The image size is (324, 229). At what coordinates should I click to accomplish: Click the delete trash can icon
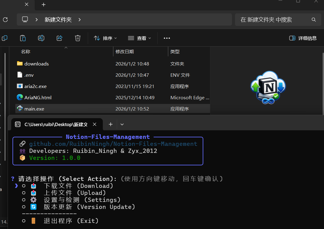coord(78,38)
